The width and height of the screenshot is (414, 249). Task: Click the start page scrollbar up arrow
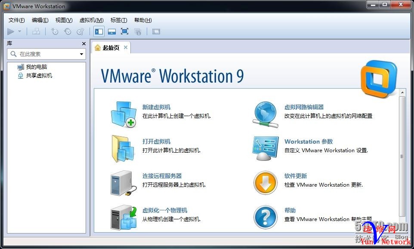(x=402, y=92)
